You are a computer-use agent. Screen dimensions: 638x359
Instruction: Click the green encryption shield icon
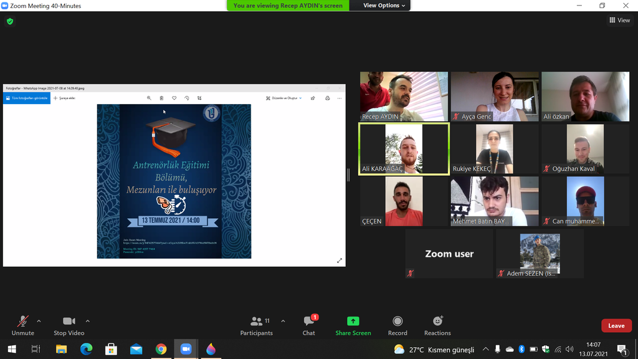pyautogui.click(x=9, y=21)
